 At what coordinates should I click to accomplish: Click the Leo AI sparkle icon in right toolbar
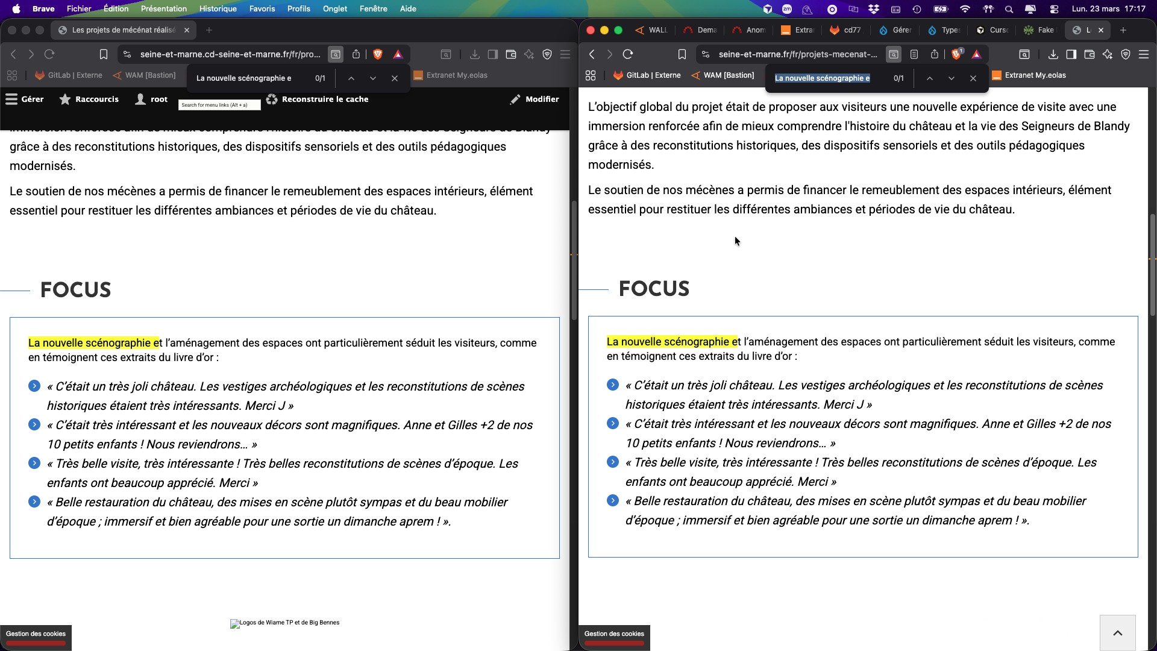click(1108, 54)
